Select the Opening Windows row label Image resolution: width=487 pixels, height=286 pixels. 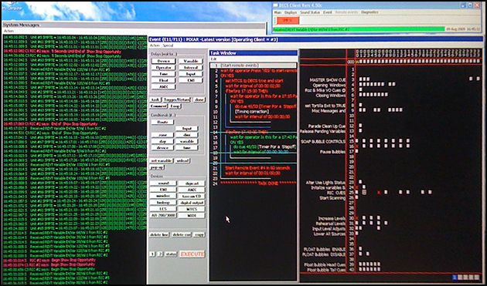329,86
